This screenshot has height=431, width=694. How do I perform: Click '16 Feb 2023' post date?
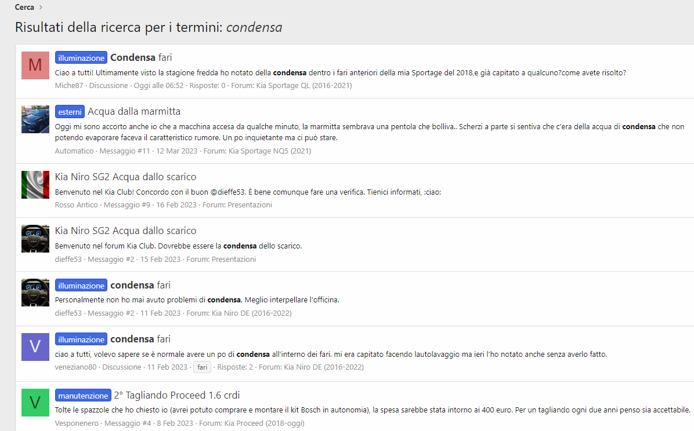point(176,204)
